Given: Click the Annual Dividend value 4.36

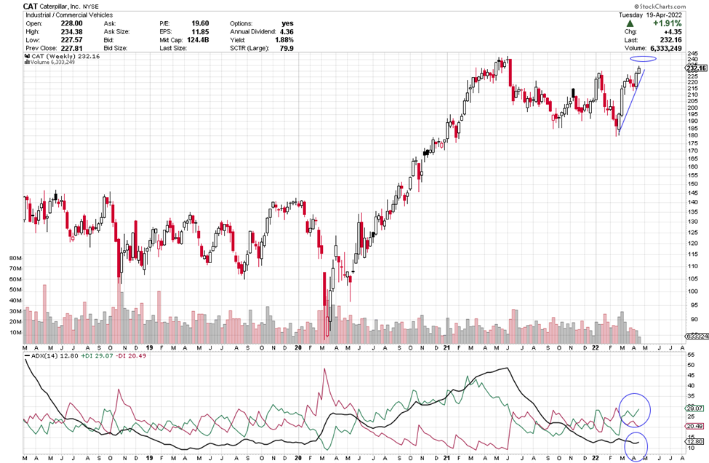Looking at the screenshot, I should (287, 32).
